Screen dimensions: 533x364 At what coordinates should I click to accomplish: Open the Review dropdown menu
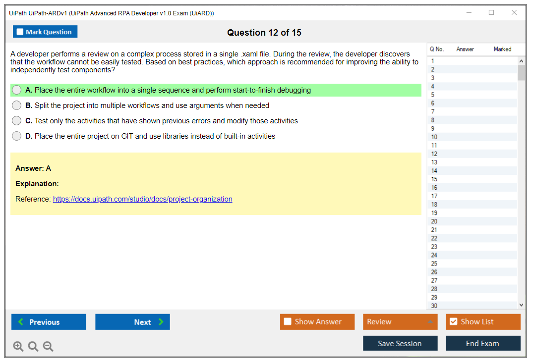click(x=400, y=322)
